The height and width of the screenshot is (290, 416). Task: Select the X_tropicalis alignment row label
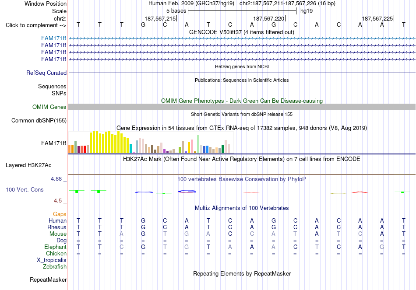point(52,260)
